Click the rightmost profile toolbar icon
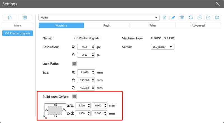Screen dimensions: 224x123 [217, 17]
